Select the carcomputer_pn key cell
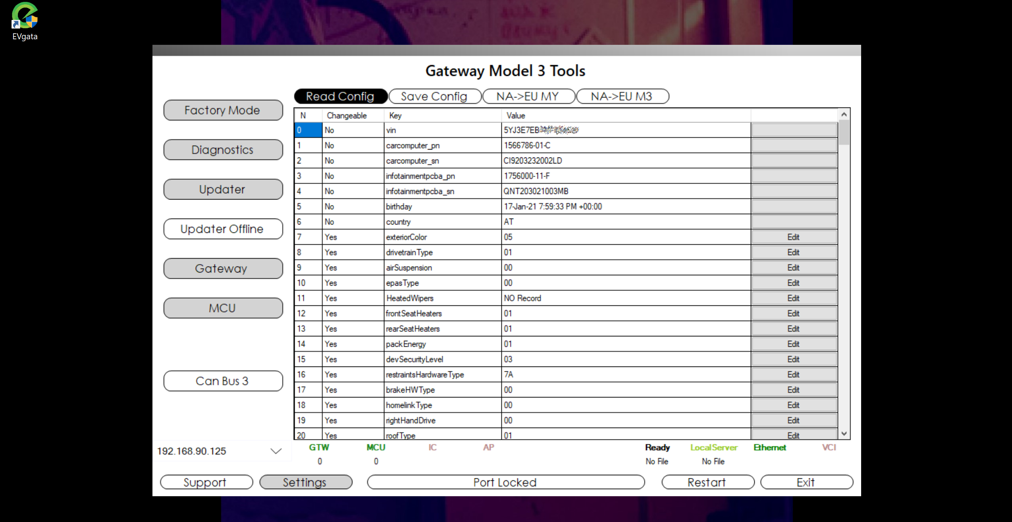Viewport: 1012px width, 522px height. point(443,146)
